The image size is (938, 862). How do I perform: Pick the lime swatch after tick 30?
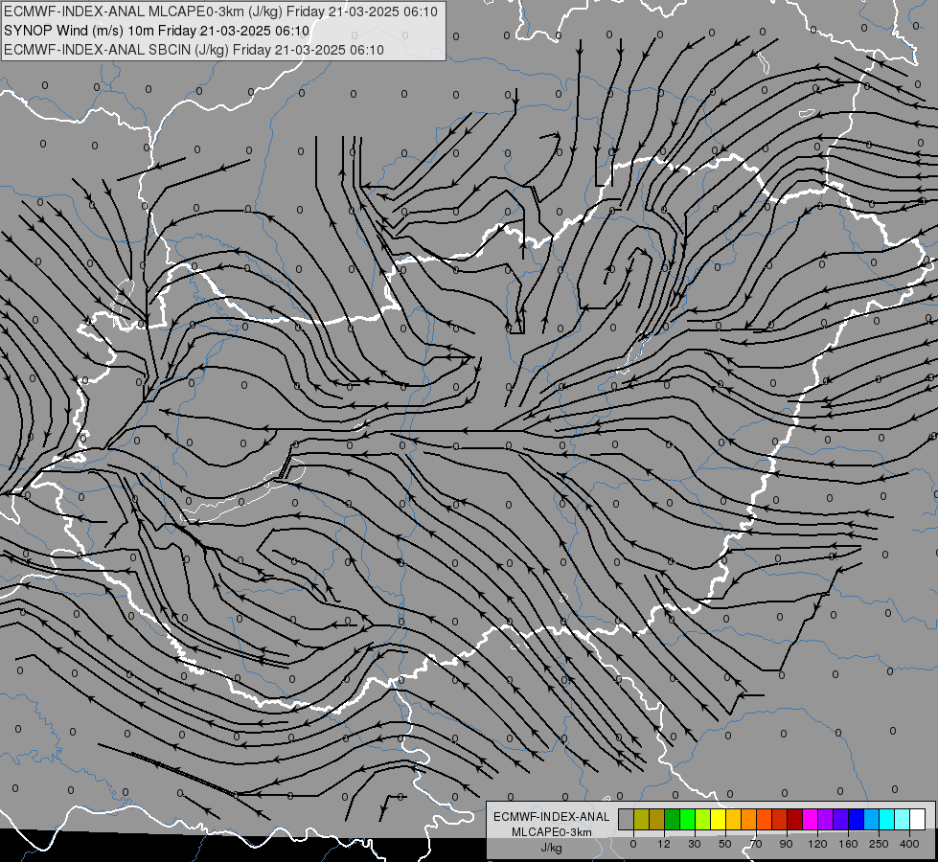(x=703, y=820)
